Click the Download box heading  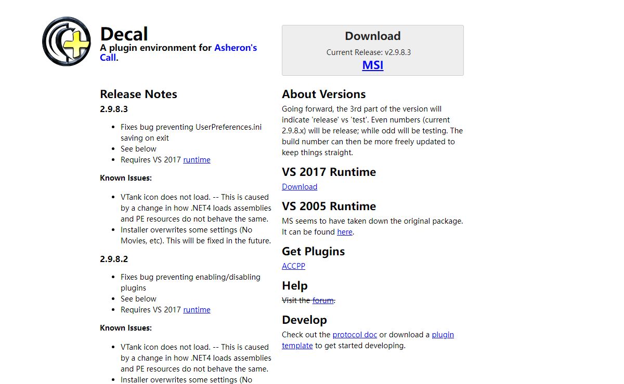coord(373,36)
